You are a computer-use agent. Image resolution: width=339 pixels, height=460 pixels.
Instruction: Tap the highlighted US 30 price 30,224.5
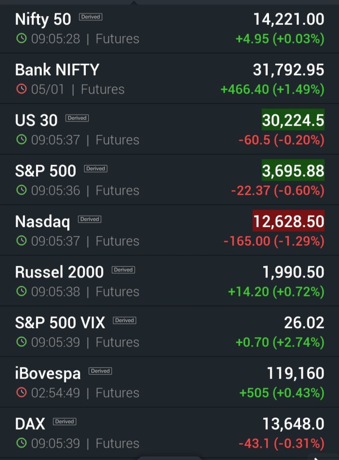point(293,120)
